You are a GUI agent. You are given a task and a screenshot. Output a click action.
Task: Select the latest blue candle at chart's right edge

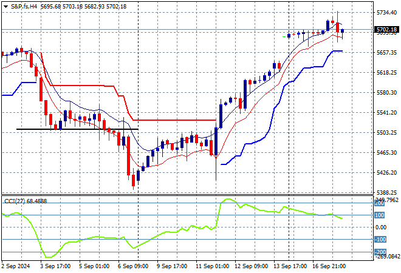(343, 30)
